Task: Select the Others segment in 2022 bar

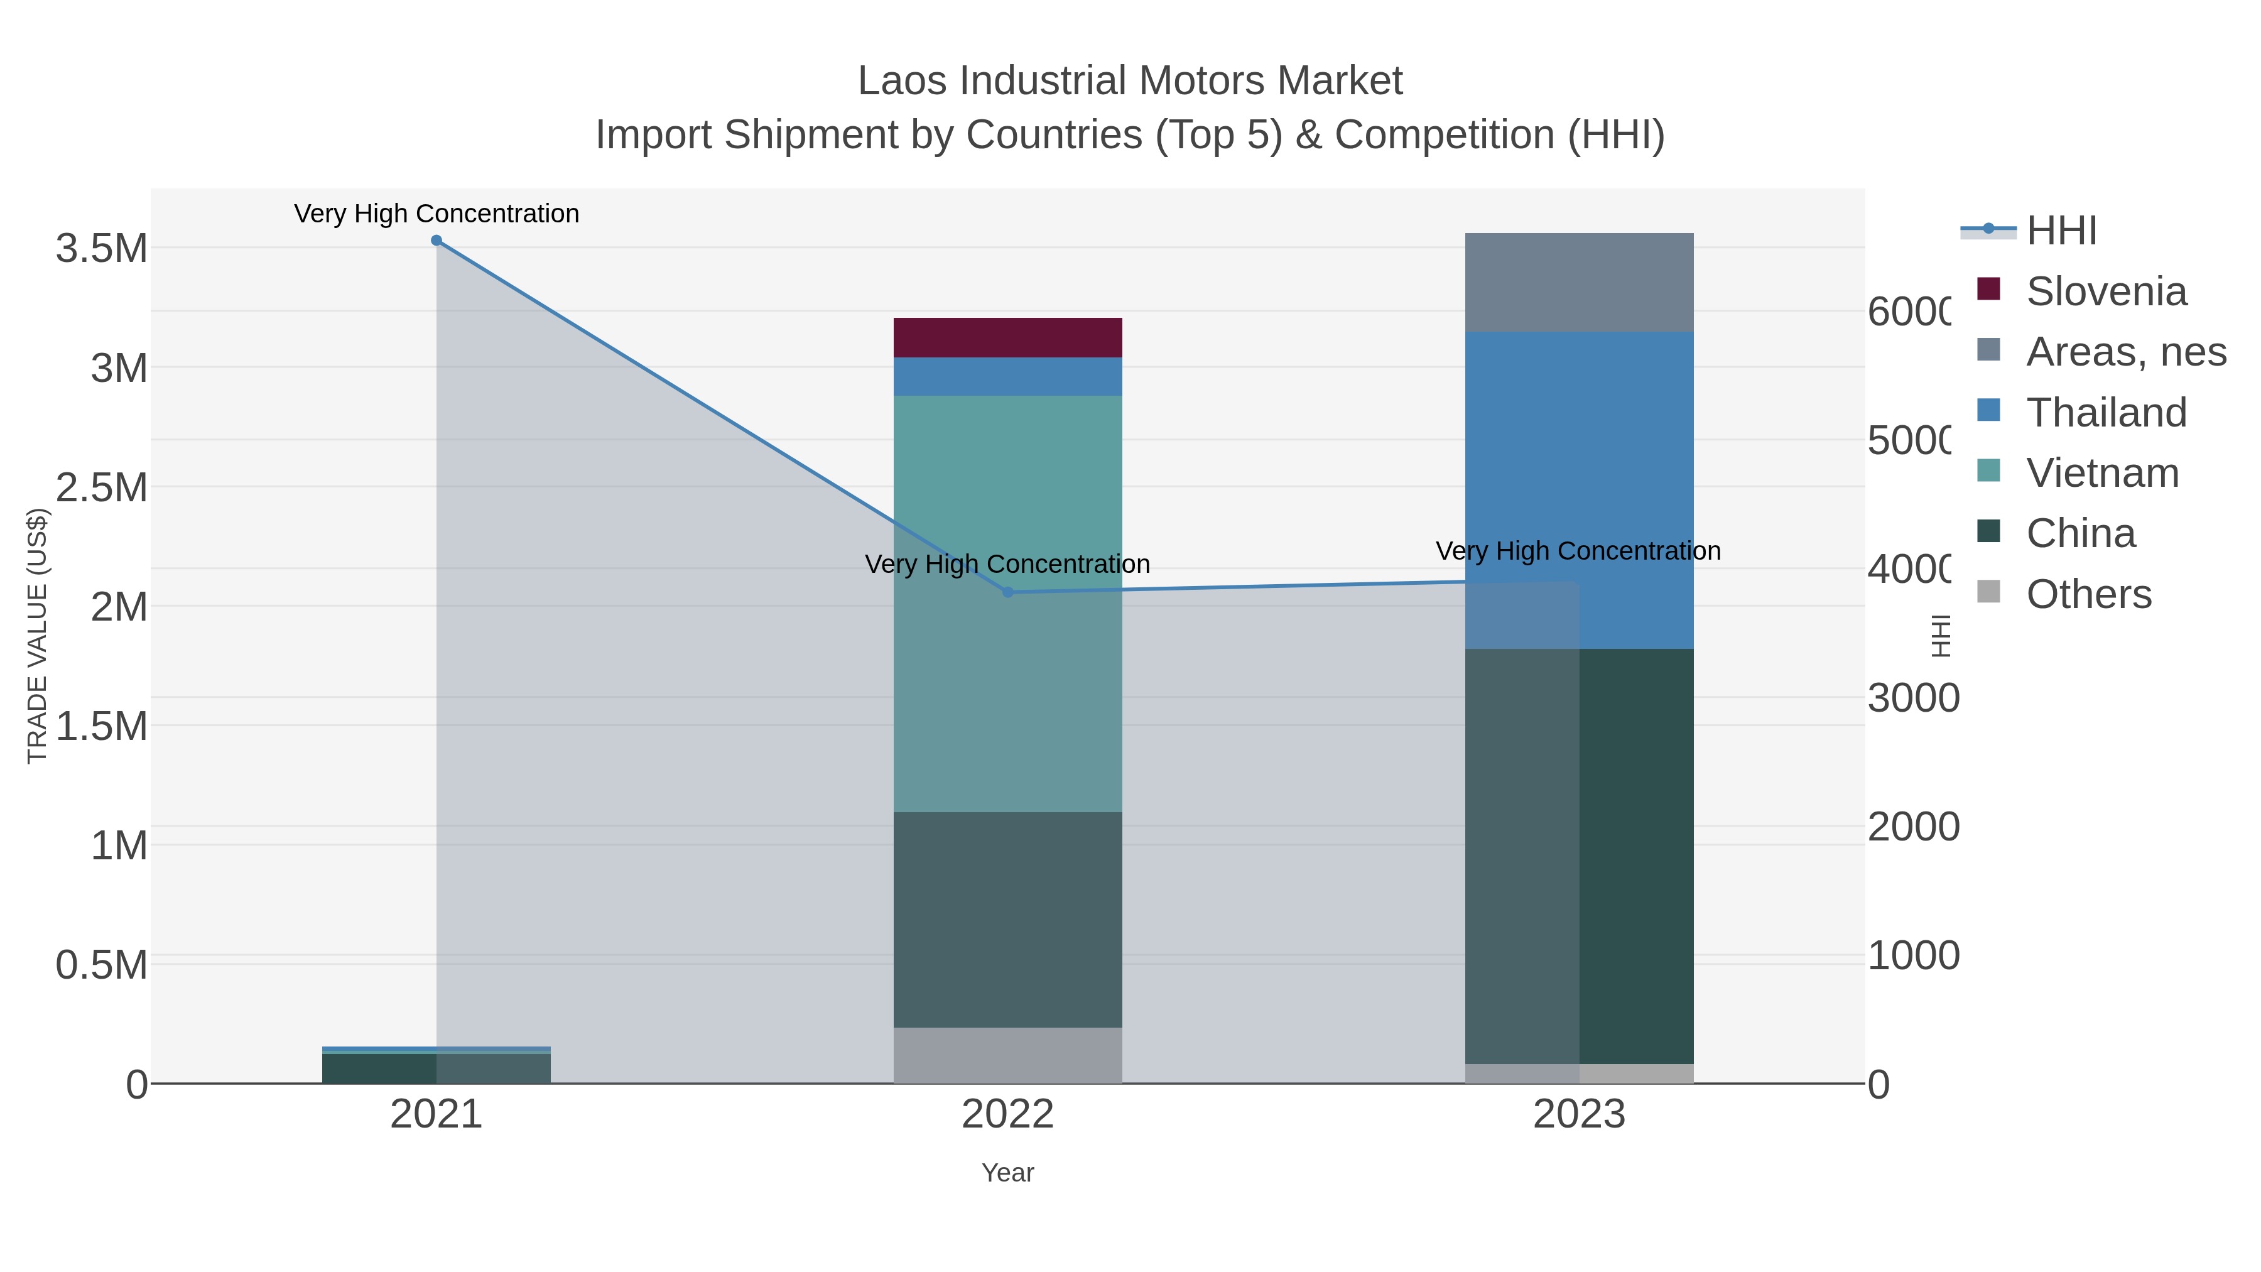Action: coord(1007,1056)
